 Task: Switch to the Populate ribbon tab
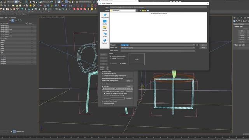tap(42, 12)
